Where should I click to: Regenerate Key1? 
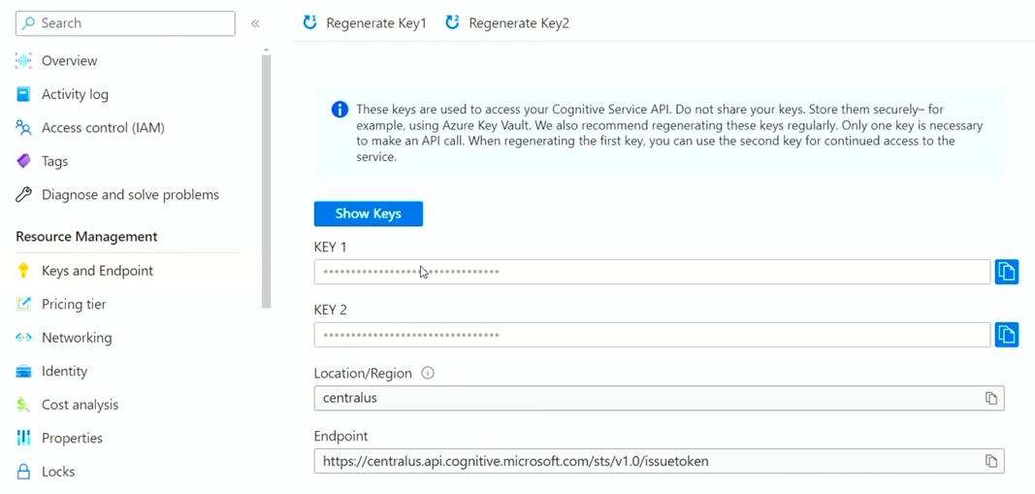[365, 23]
